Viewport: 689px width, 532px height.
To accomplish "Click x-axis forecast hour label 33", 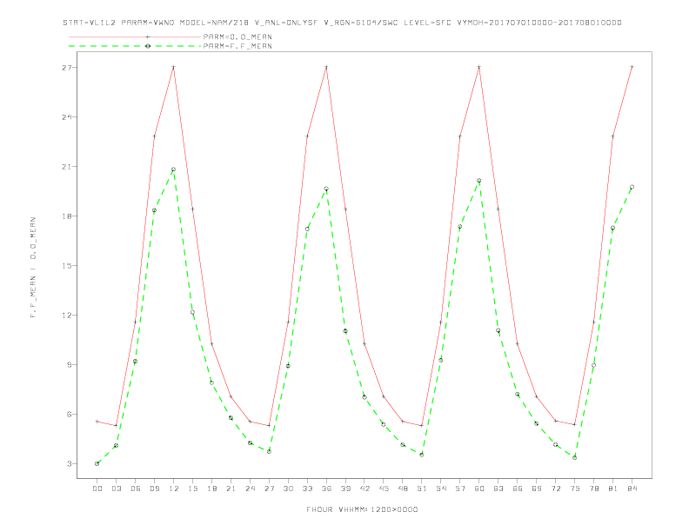I will [307, 489].
